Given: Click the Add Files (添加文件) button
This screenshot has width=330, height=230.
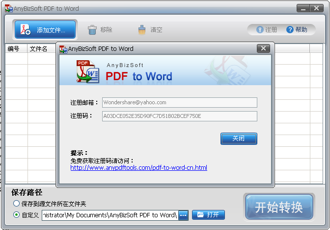Looking at the screenshot, I should tap(45, 29).
